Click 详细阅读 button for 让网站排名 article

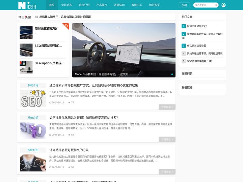(167, 172)
